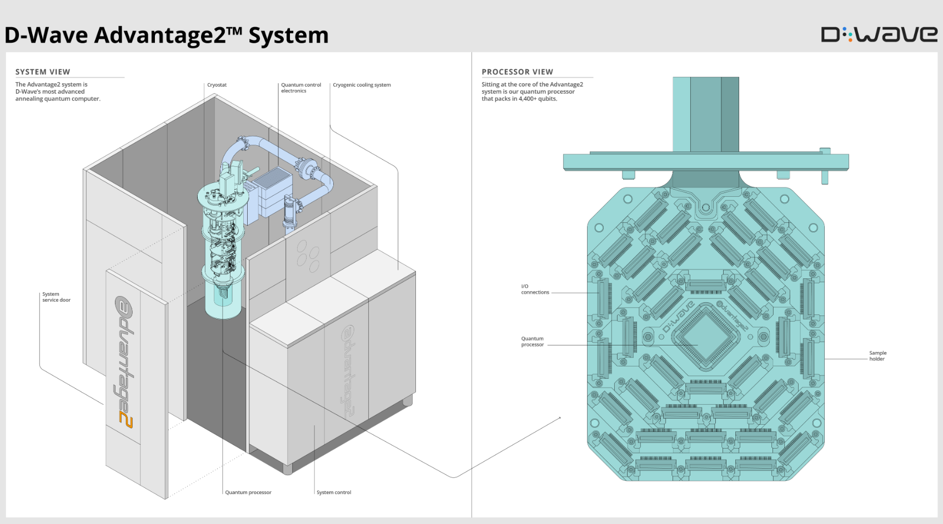Click Quantum processor label in processor view
Viewport: 943px width, 524px height.
click(x=532, y=342)
